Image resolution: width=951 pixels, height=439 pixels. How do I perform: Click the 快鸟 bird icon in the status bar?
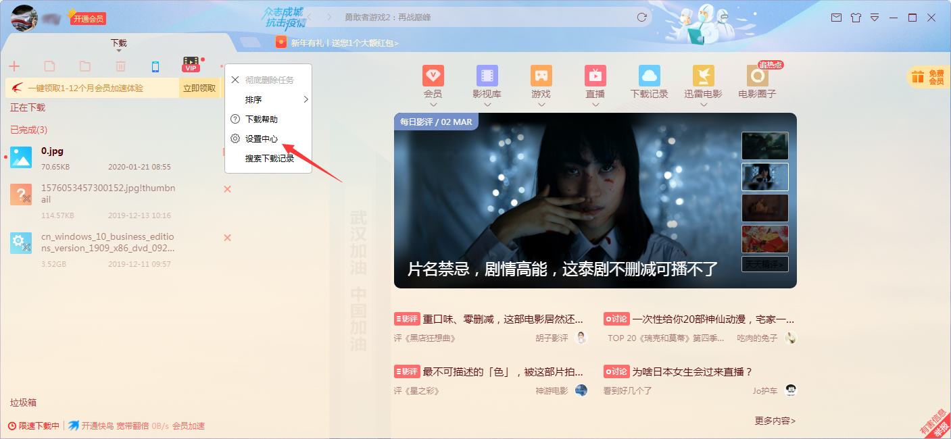tap(74, 426)
